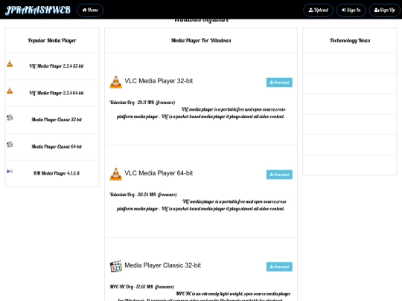Screen dimensions: 402x301
Task: Click the large VLC cone icon for 64-bit
Action: point(116,174)
